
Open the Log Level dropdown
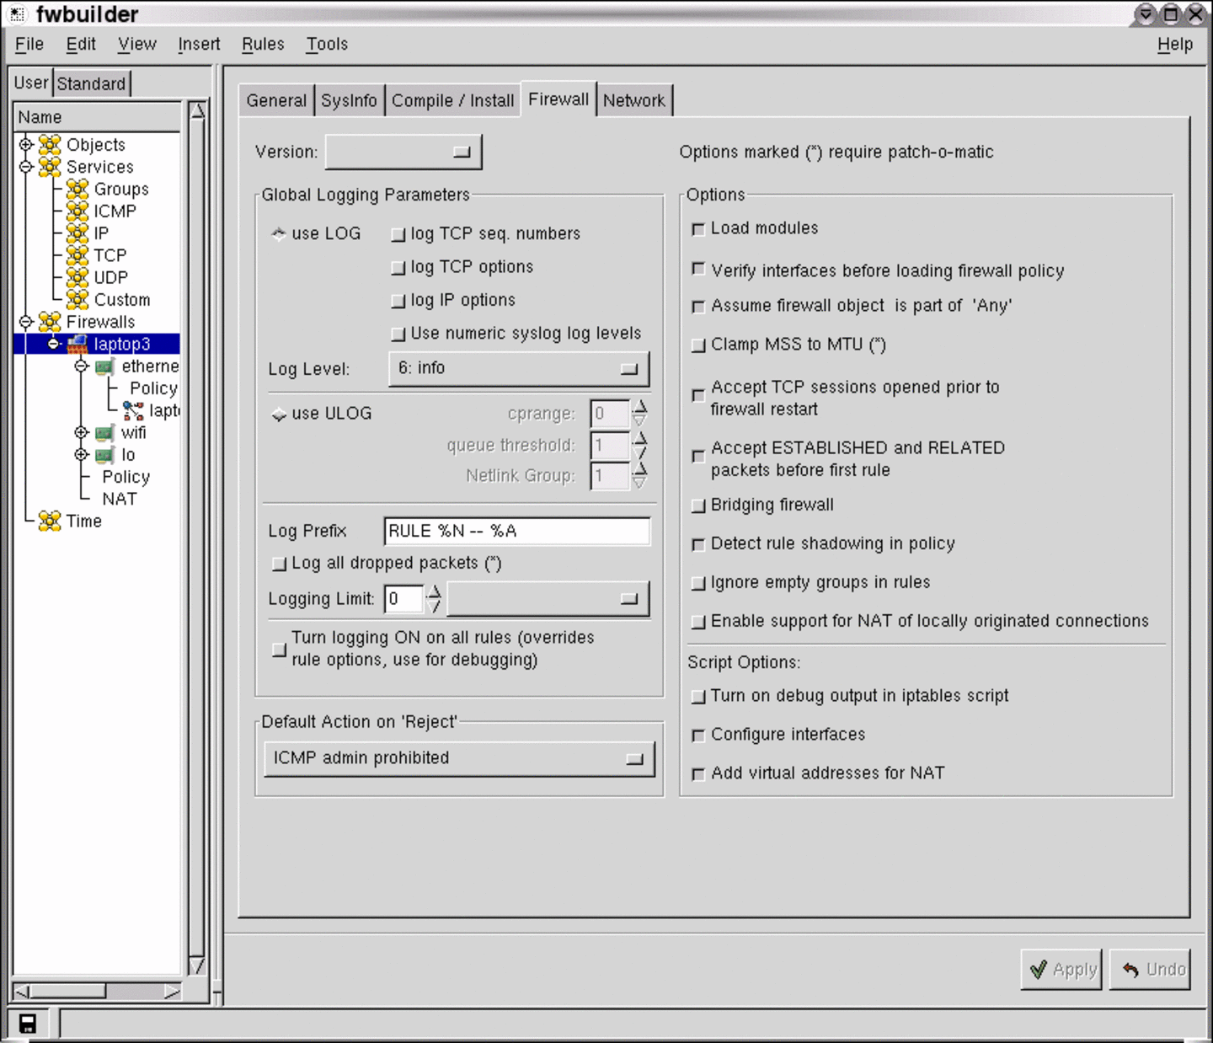click(x=518, y=369)
